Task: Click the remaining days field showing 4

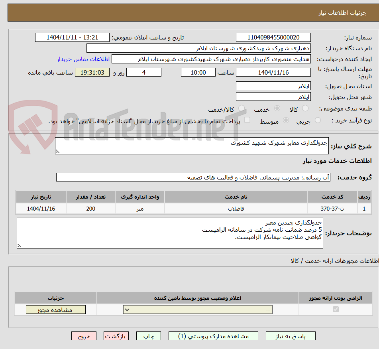Action: click(144, 72)
